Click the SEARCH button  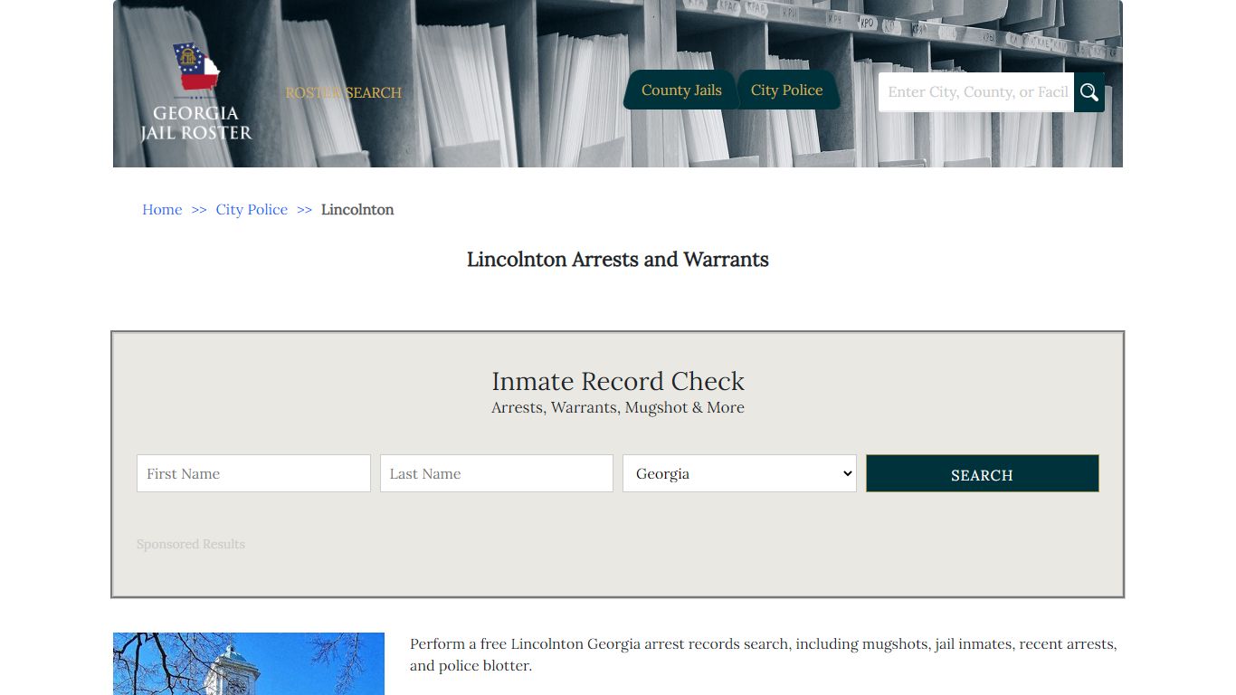click(981, 473)
